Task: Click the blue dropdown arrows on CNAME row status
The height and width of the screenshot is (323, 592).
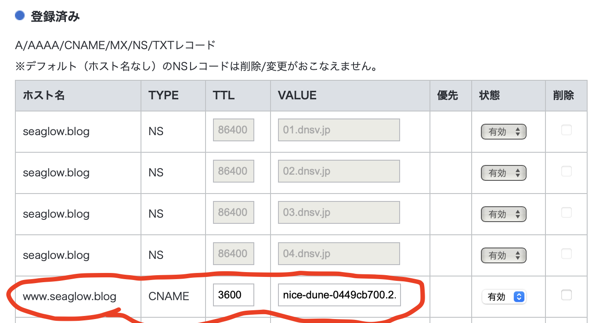Action: pyautogui.click(x=520, y=297)
